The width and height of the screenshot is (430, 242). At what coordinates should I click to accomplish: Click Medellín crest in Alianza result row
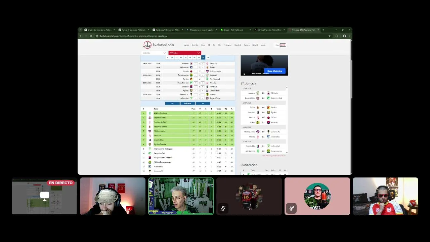(268, 122)
